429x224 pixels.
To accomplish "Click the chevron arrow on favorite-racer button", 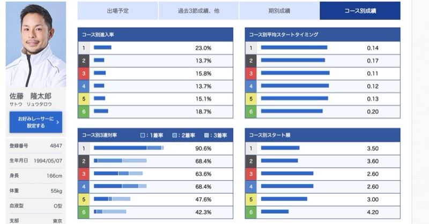I will pos(57,122).
